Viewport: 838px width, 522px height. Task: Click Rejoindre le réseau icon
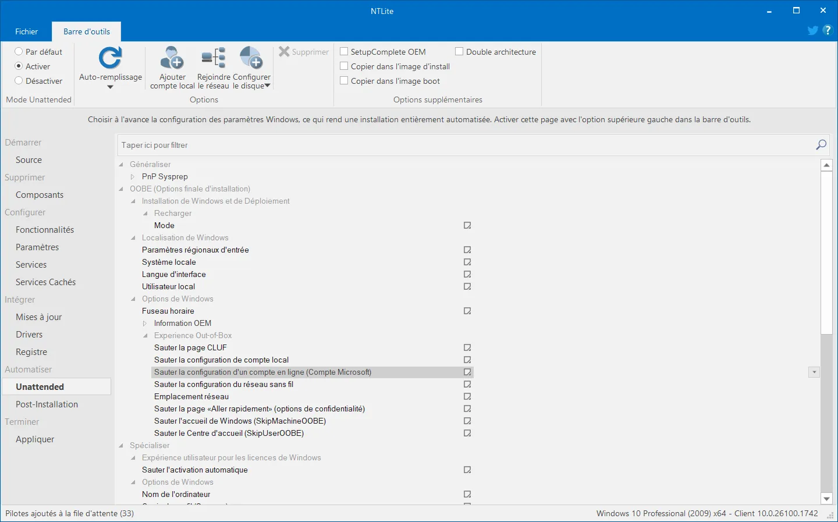click(214, 58)
